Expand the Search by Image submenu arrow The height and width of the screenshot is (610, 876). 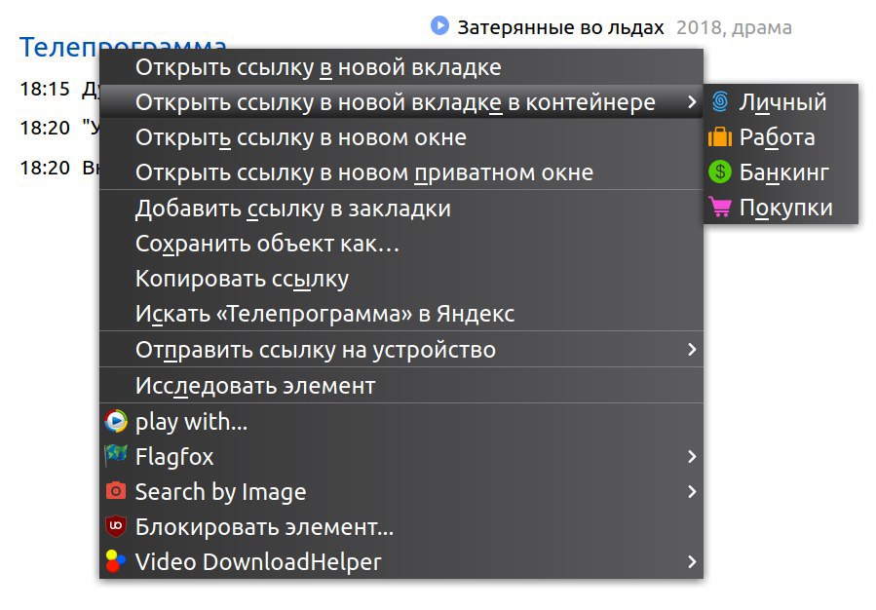(x=692, y=491)
